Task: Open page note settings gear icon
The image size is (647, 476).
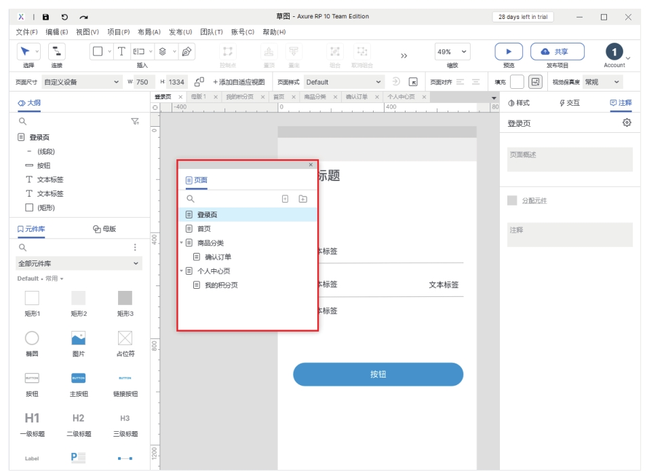Action: point(627,123)
